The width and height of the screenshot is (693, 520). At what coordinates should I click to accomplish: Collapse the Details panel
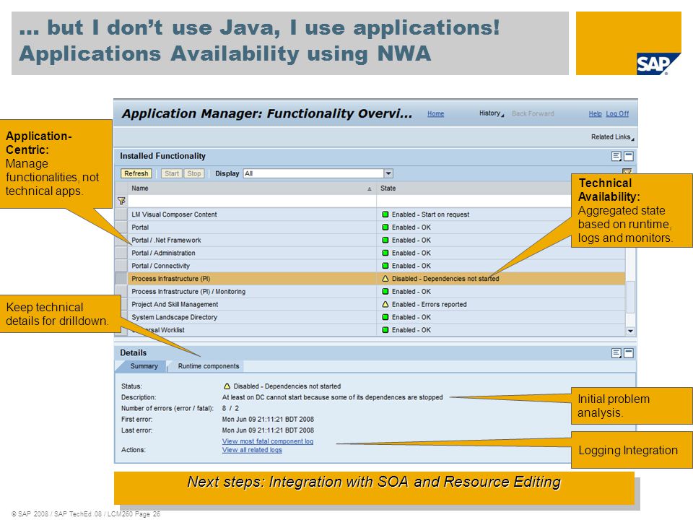click(629, 353)
